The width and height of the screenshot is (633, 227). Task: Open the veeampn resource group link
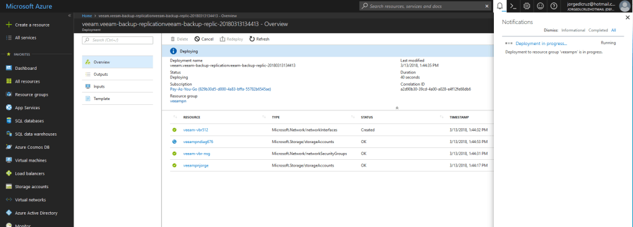178,101
